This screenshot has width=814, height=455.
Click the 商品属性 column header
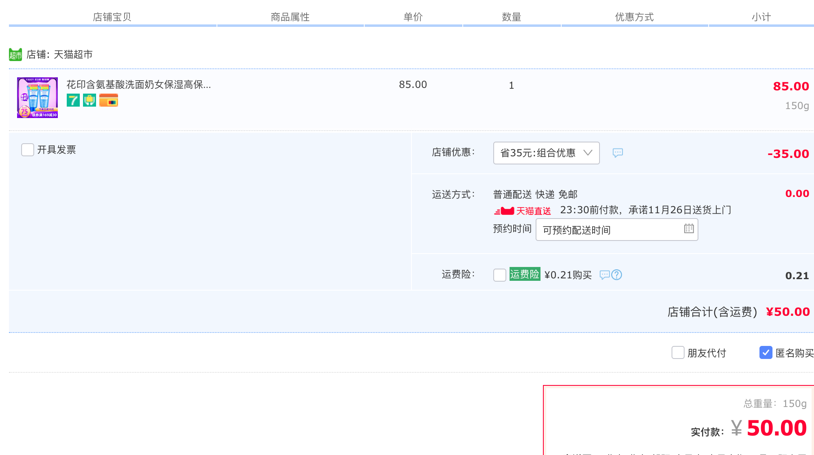290,17
